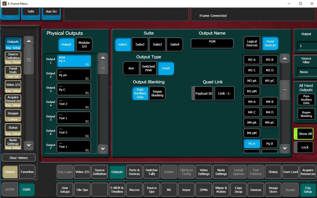Image resolution: width=317 pixels, height=198 pixels.
Task: Select Output 1 PGM Pg A row
Action: click(x=74, y=61)
